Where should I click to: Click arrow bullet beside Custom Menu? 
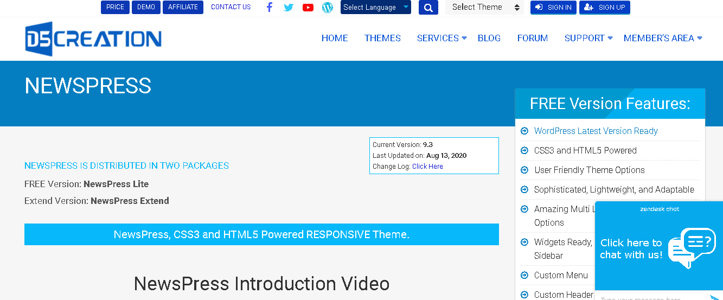(x=524, y=275)
